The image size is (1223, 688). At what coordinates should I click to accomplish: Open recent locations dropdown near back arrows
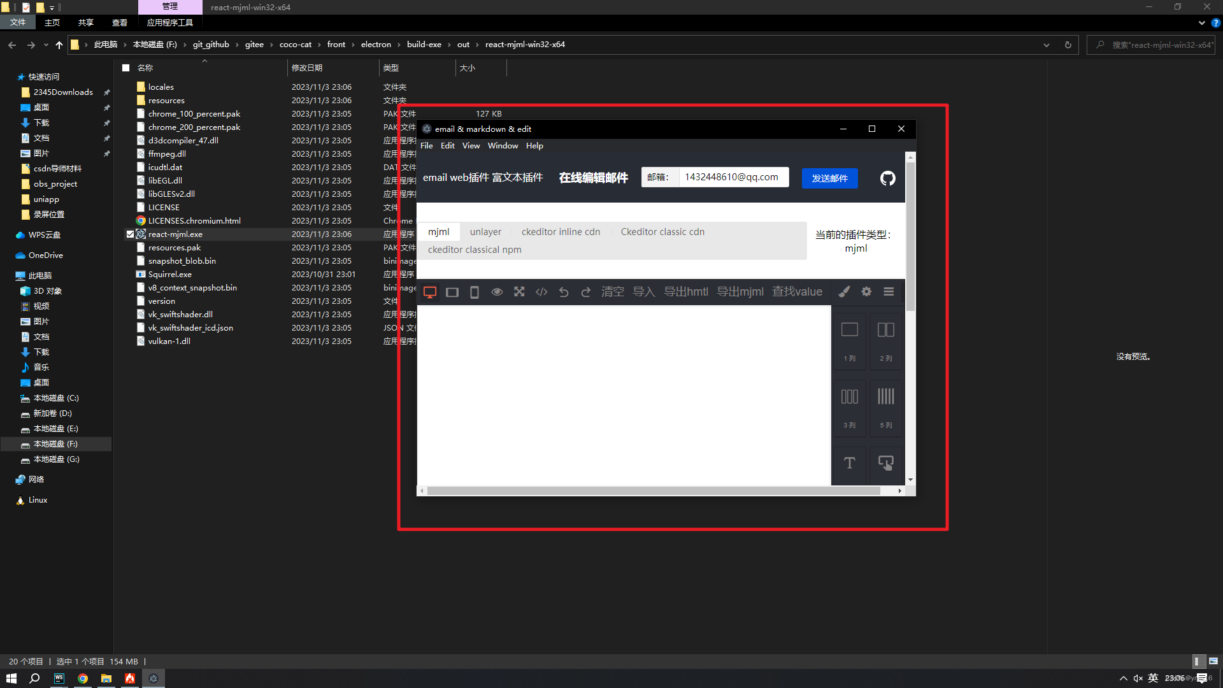point(46,45)
